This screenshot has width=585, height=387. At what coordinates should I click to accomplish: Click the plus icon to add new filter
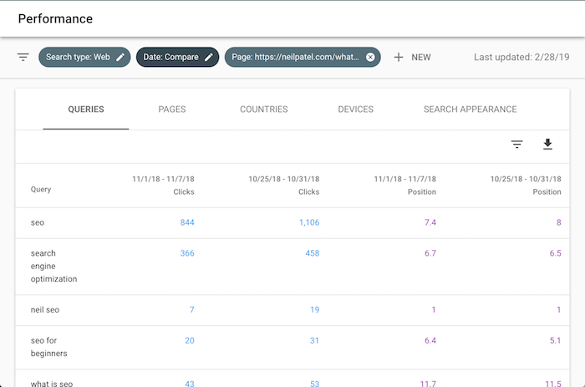coord(399,57)
